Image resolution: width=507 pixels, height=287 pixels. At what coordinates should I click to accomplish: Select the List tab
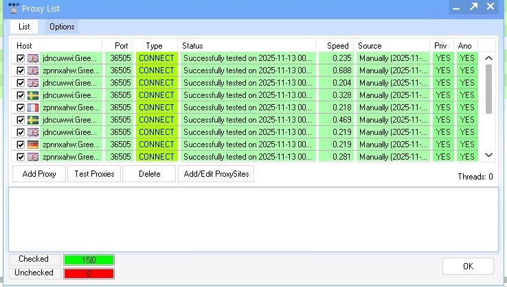(x=24, y=27)
